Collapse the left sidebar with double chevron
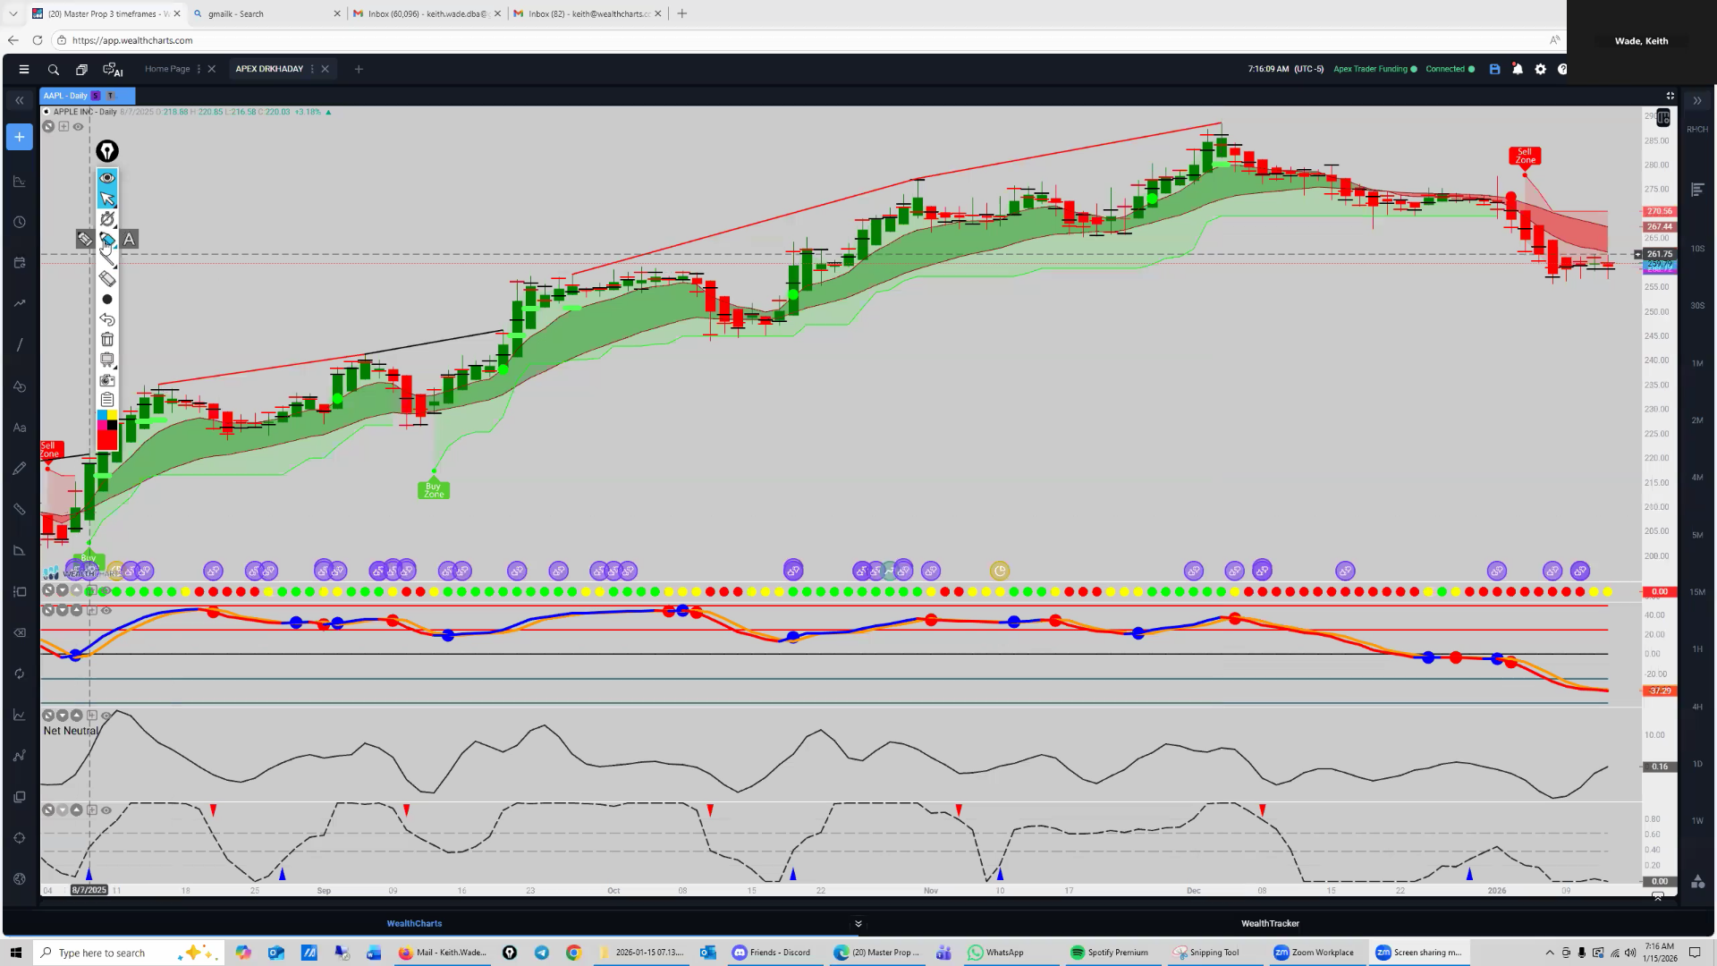The height and width of the screenshot is (966, 1717). tap(19, 101)
